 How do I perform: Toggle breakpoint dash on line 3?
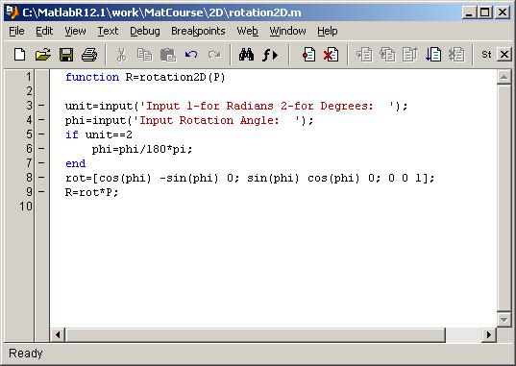41,106
